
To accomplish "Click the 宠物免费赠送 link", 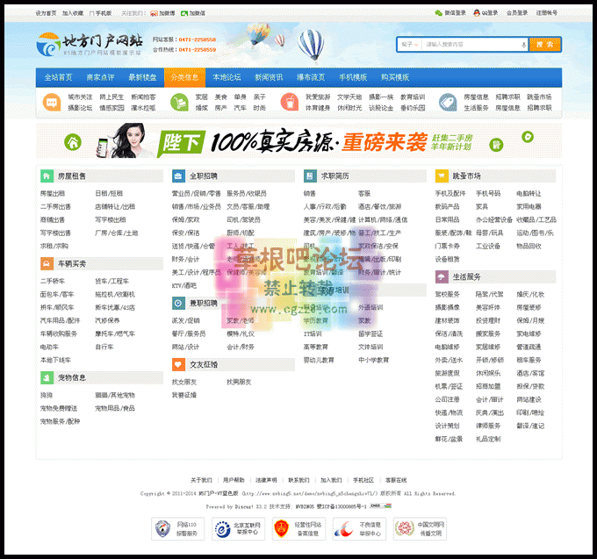I will click(x=59, y=408).
